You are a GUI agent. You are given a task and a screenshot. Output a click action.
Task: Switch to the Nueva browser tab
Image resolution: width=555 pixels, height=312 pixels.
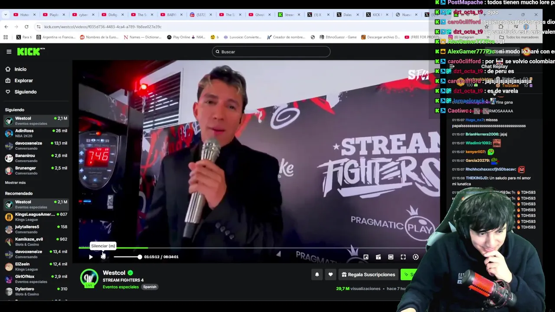tap(406, 15)
